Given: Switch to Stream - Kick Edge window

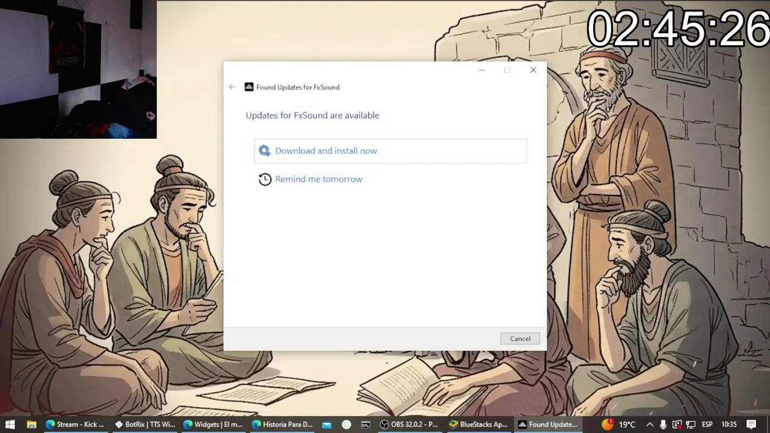Looking at the screenshot, I should tap(75, 425).
